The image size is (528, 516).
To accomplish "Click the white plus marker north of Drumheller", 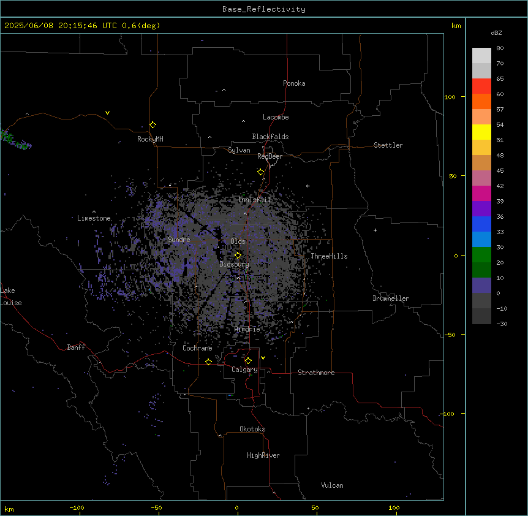I will point(375,230).
